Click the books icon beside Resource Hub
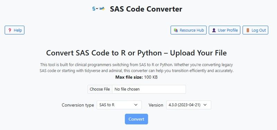The width and height of the screenshot is (277, 130). (x=176, y=30)
